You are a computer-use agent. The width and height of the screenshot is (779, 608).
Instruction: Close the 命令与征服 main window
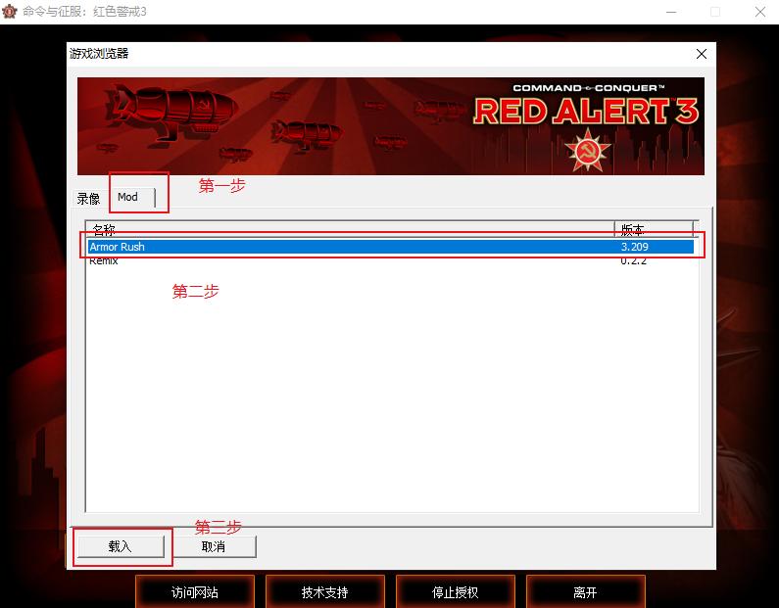coord(760,12)
